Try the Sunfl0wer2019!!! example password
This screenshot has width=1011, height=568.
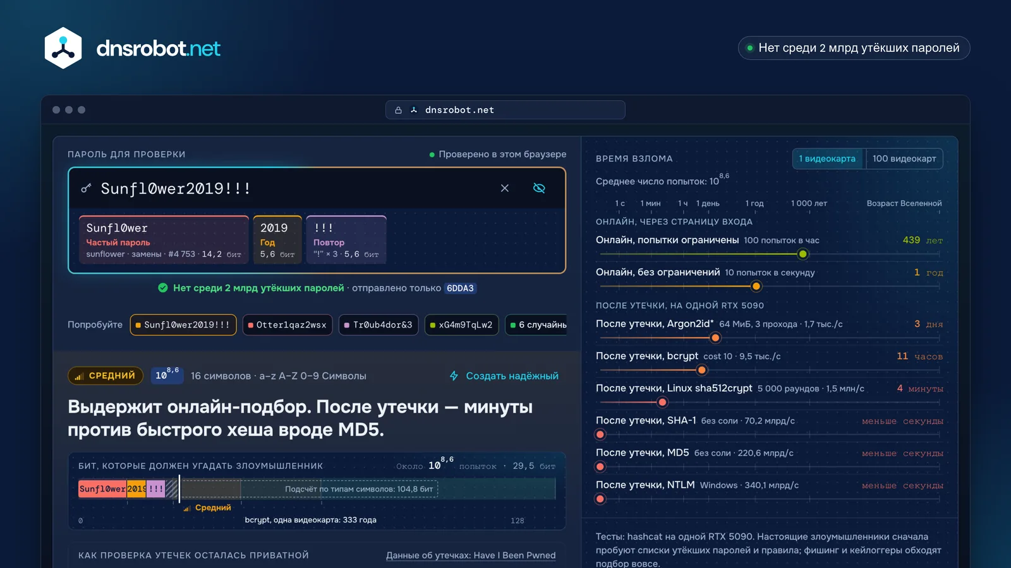coord(183,325)
